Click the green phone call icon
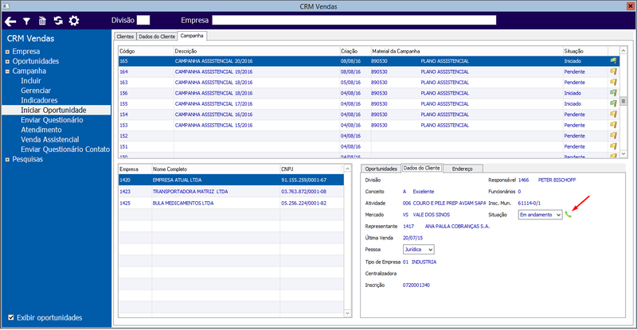637x330 pixels. tap(568, 215)
